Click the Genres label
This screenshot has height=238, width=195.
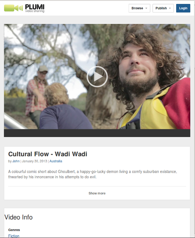point(14,230)
